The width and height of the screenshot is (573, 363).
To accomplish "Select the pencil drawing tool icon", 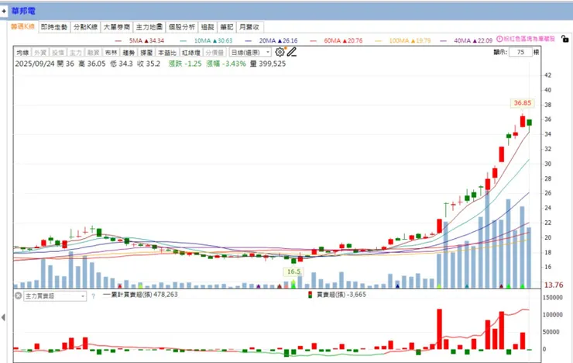I will click(292, 52).
